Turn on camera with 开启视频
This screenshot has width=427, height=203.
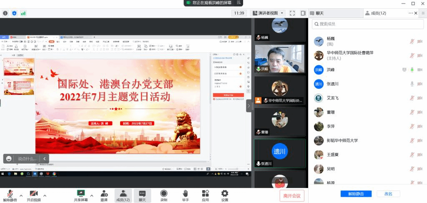point(33,196)
